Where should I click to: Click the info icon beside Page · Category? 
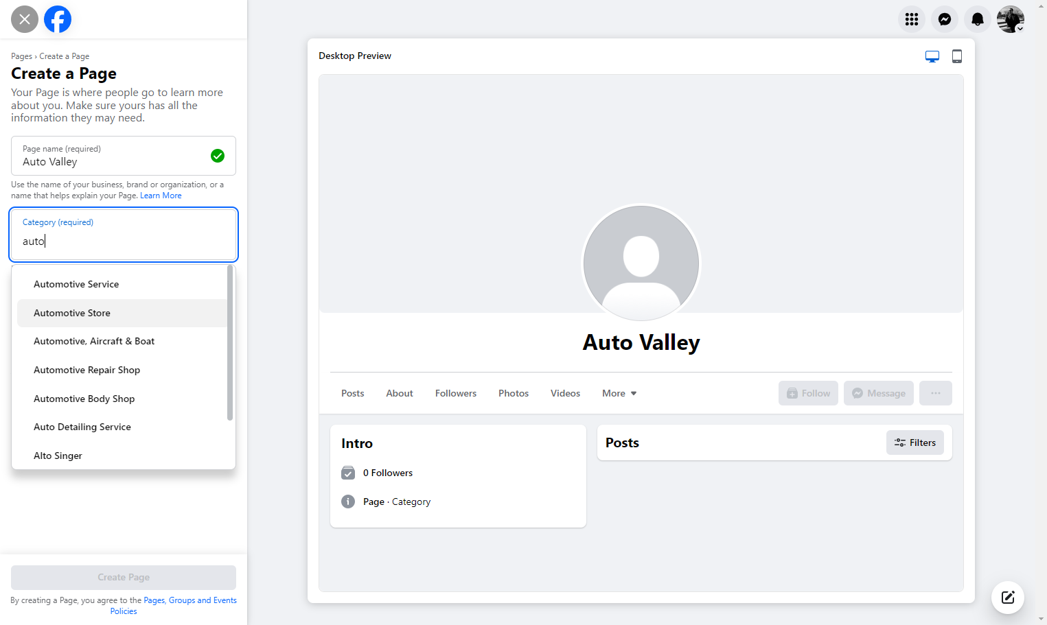(x=348, y=502)
